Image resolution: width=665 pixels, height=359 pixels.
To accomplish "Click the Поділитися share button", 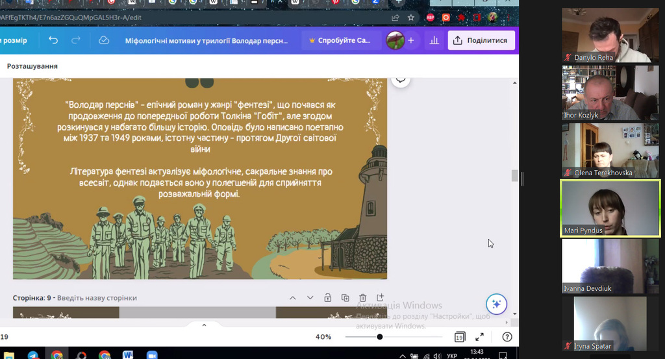I will click(481, 40).
